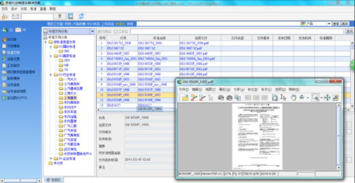The width and height of the screenshot is (355, 183).
Task: Select the hand pan tool in PDF viewer
Action: pyautogui.click(x=293, y=98)
